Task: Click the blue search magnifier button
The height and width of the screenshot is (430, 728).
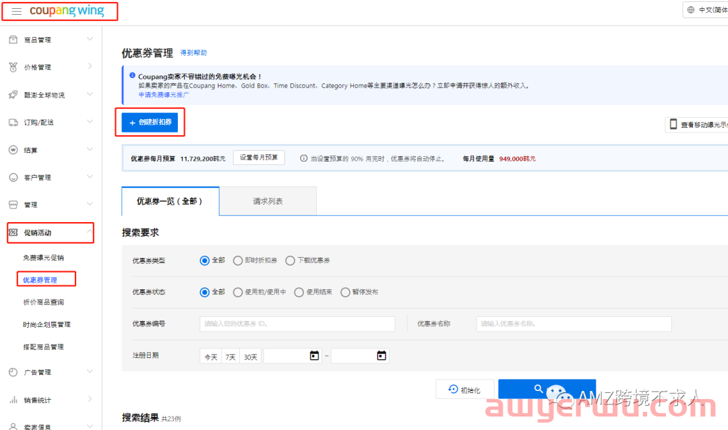Action: (547, 389)
